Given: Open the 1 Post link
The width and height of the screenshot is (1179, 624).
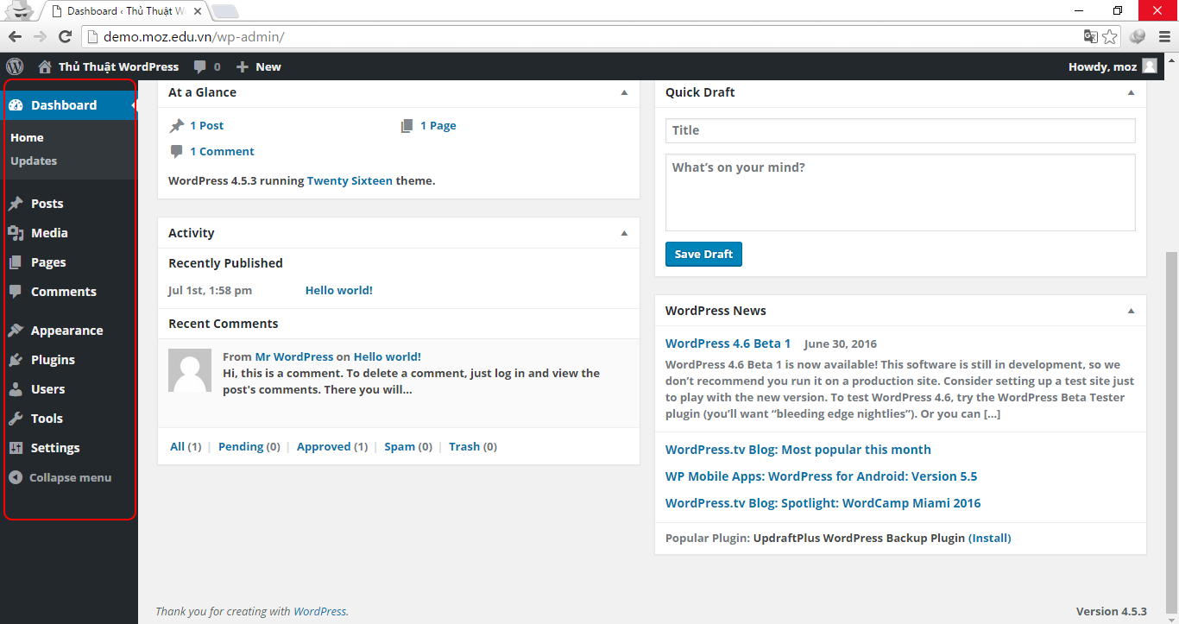Looking at the screenshot, I should point(206,125).
